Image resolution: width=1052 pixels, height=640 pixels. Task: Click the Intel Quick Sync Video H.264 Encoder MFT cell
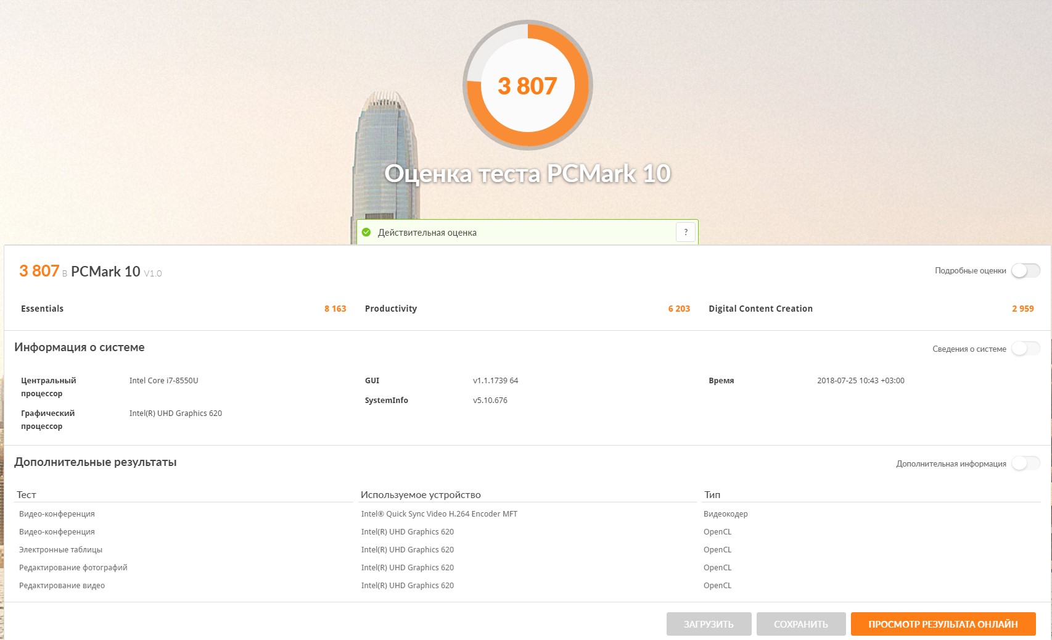(x=438, y=514)
